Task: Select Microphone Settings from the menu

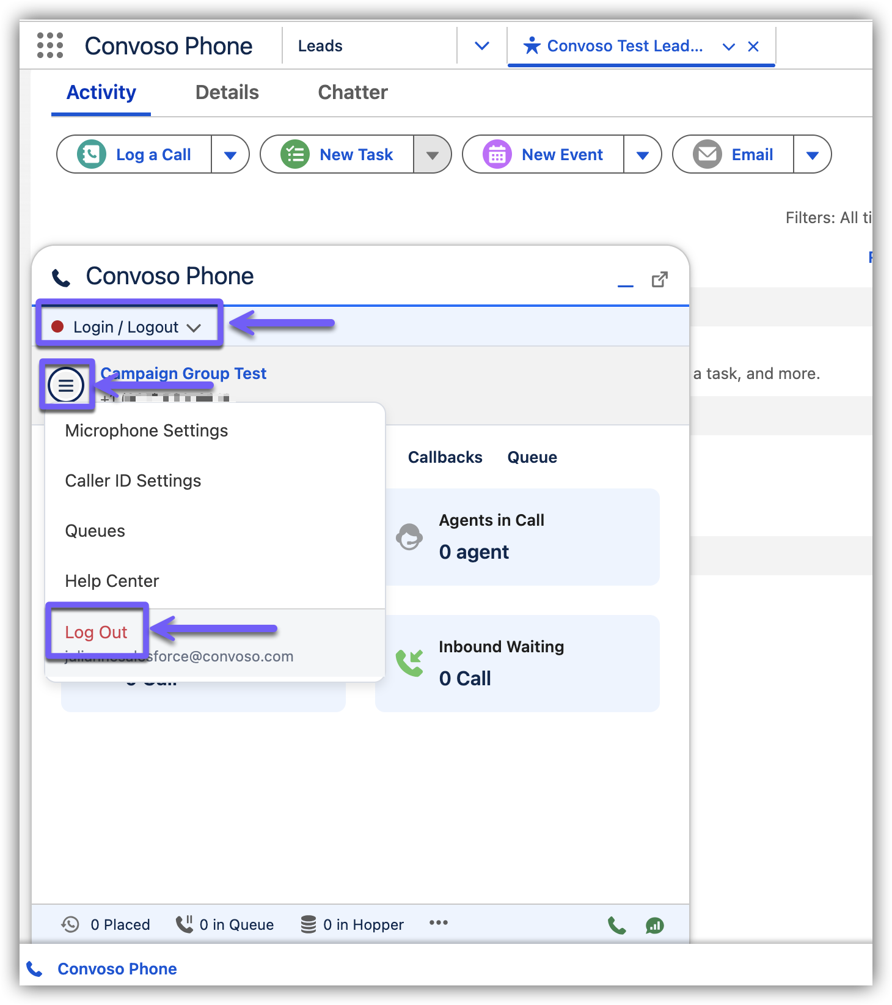Action: click(x=147, y=431)
